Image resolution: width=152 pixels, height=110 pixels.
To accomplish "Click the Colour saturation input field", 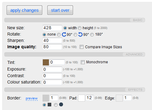I will (x=52, y=82).
